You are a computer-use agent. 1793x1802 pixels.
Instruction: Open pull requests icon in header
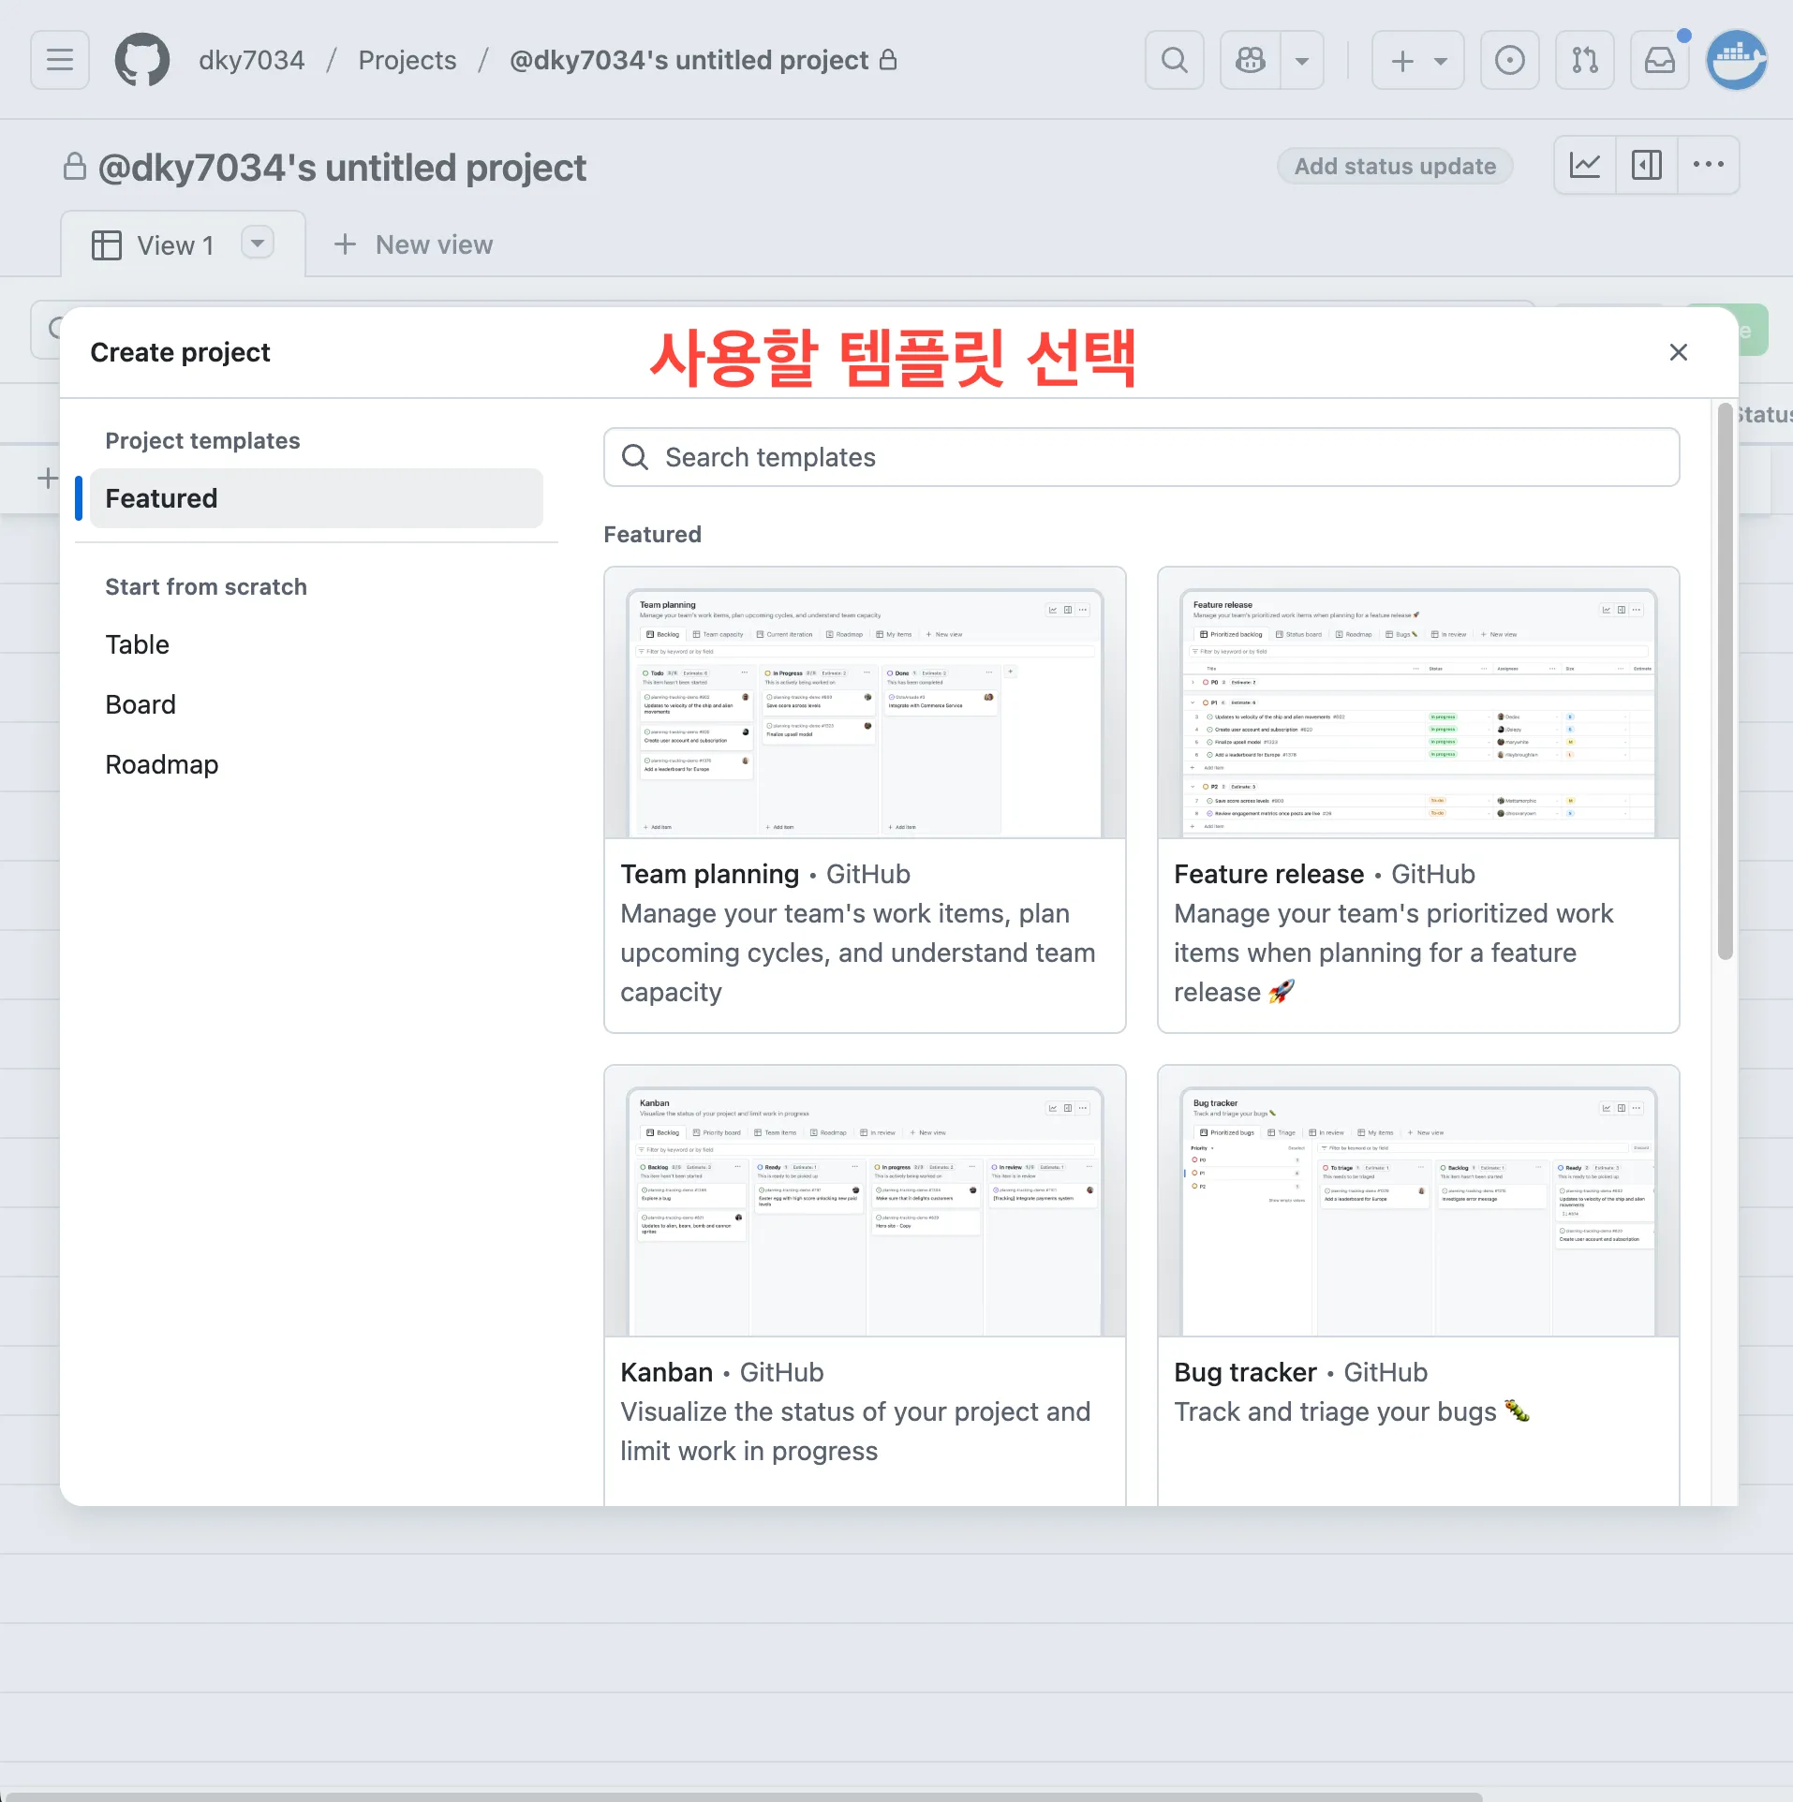(1585, 60)
